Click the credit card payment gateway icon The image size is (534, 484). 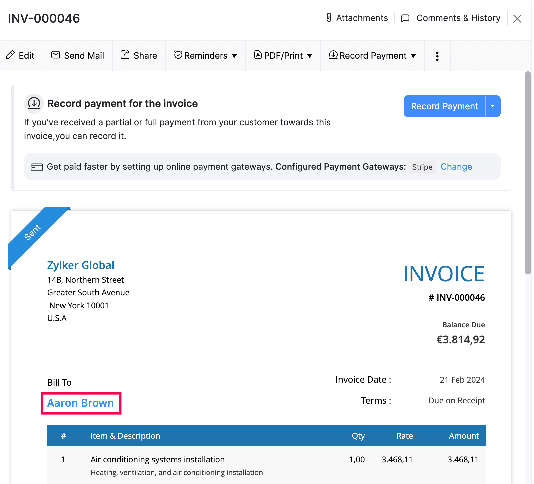(x=37, y=167)
